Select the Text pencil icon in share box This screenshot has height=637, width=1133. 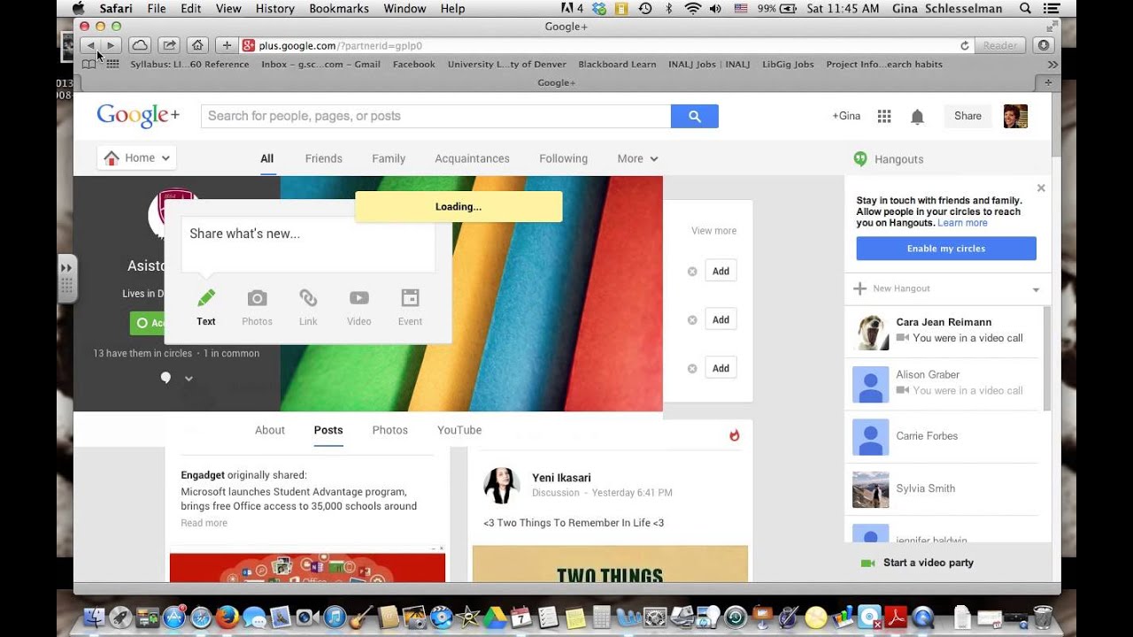(x=206, y=297)
